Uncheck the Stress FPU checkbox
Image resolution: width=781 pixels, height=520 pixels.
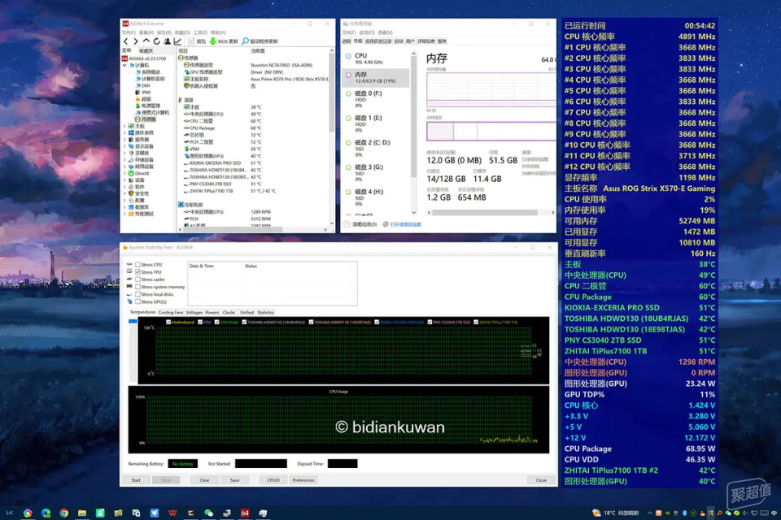click(138, 272)
